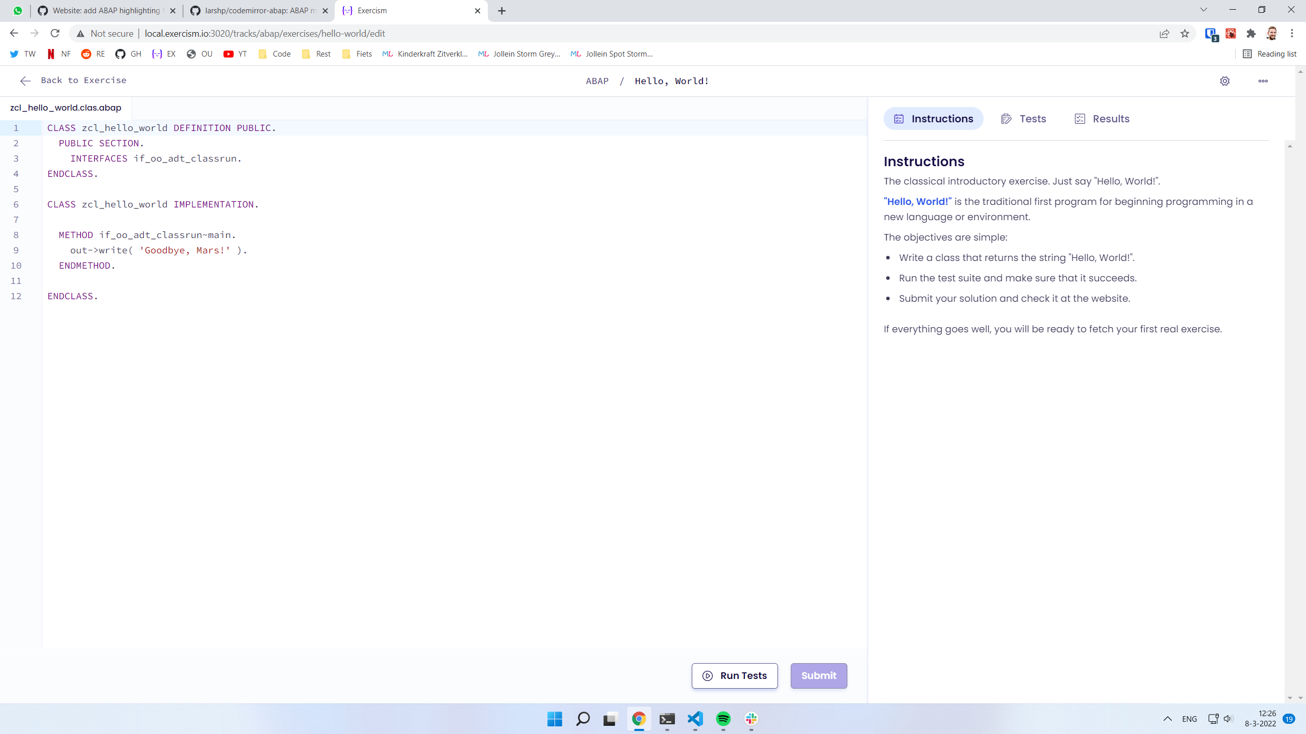Open Slack from the taskbar
Viewport: 1306px width, 734px height.
click(750, 720)
